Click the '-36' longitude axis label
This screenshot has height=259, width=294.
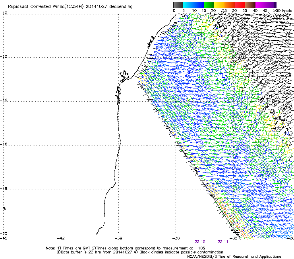176,238
